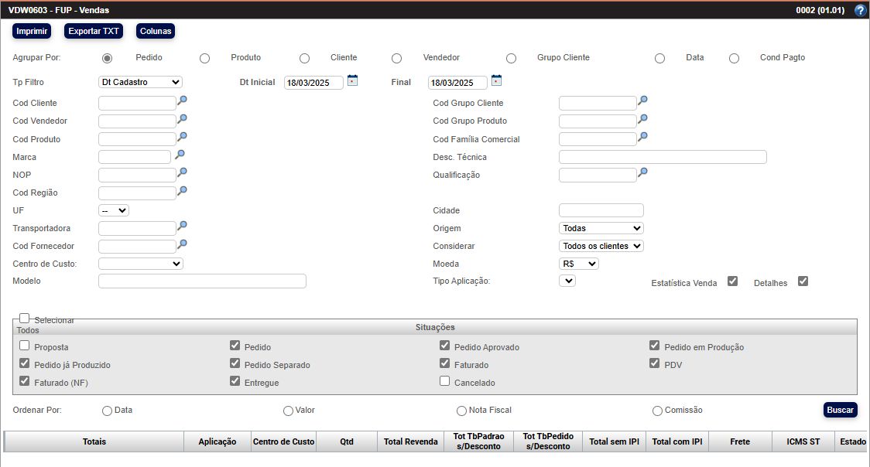Click search icon beside Qualificação field
The image size is (870, 467).
pos(642,172)
